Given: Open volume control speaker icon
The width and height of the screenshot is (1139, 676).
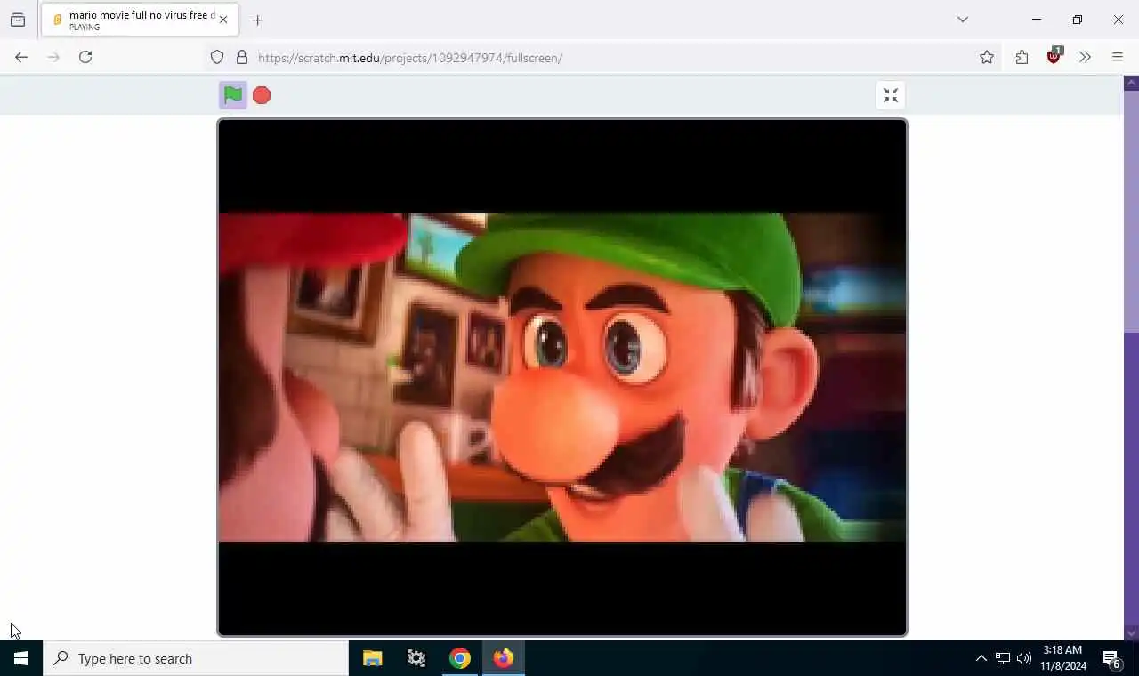Looking at the screenshot, I should click(1023, 658).
